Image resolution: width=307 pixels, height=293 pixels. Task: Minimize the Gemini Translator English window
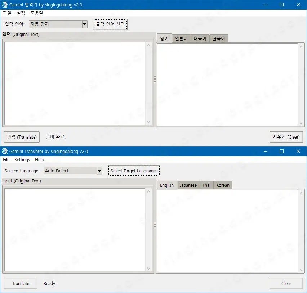click(x=266, y=151)
